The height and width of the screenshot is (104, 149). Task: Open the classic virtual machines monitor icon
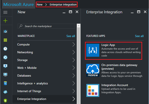pos(5,75)
